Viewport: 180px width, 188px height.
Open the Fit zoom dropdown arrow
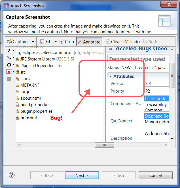tap(56, 42)
